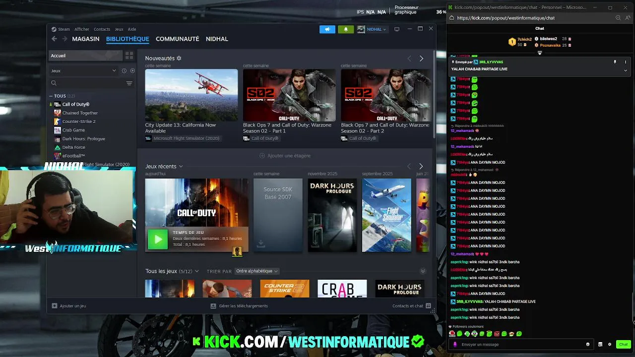This screenshot has height=357, width=635.
Task: Open the blue announcements megaphone button
Action: click(327, 29)
